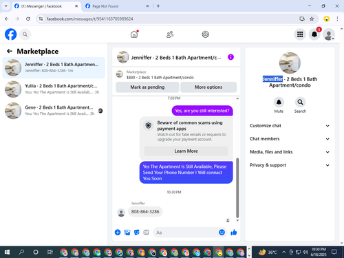Open conversation info purple icon
Screen dimensions: 344x258
230,57
